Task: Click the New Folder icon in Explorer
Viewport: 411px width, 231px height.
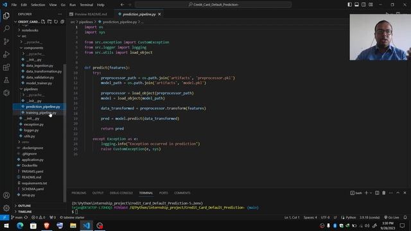Action: click(x=49, y=22)
